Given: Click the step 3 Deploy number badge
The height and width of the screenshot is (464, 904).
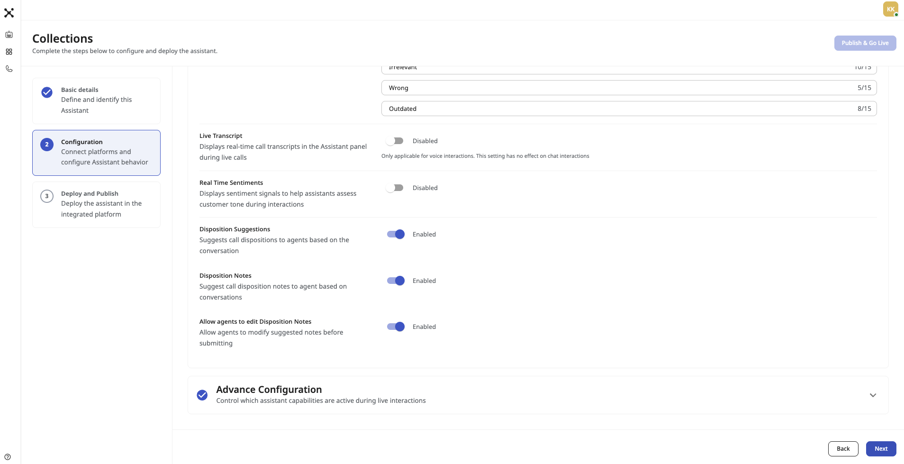Looking at the screenshot, I should point(47,196).
